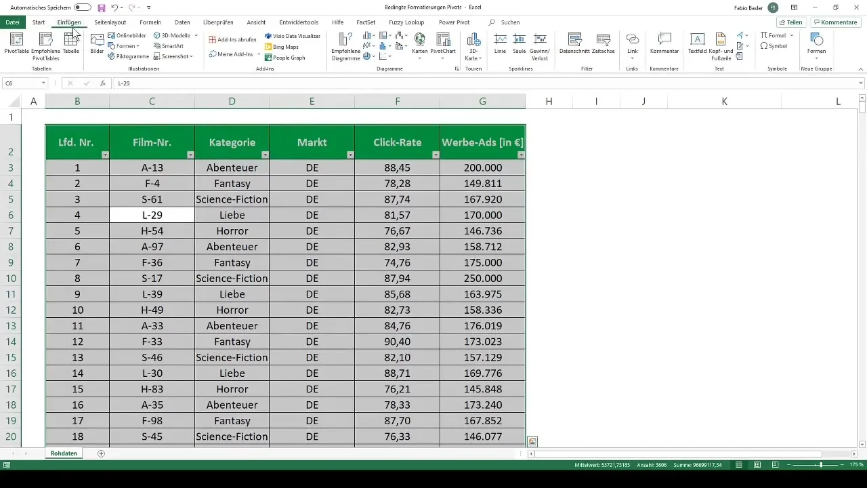Switch to the Formeln tab
Viewport: 867px width, 488px height.
click(150, 22)
